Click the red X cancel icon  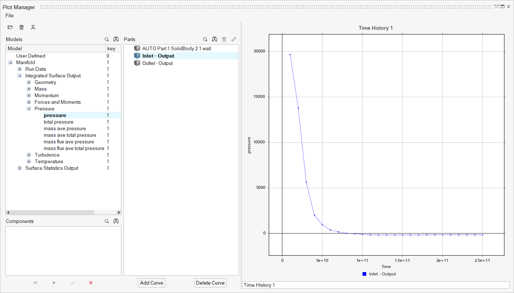click(91, 283)
